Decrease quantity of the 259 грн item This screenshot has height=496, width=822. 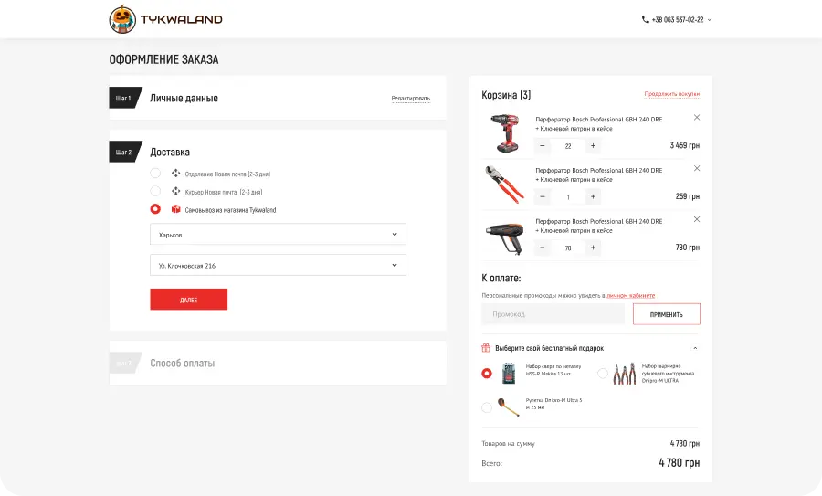tap(543, 196)
